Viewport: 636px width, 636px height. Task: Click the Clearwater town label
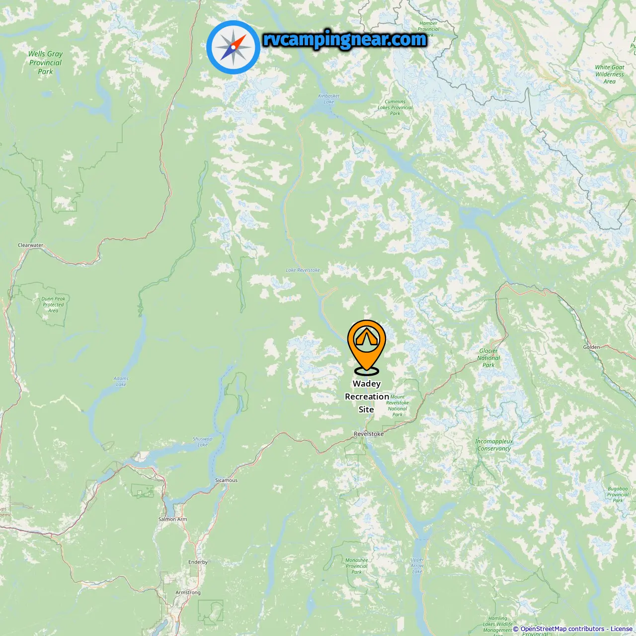click(x=30, y=245)
